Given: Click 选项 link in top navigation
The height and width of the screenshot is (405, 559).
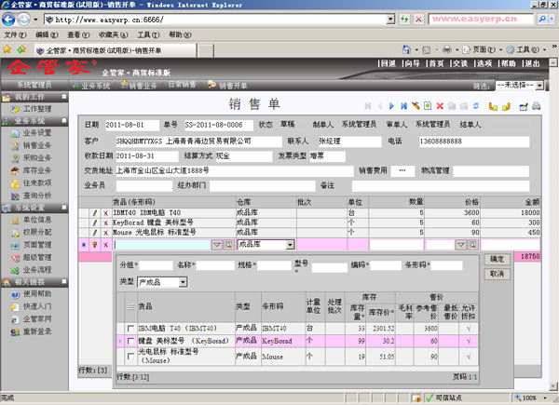Looking at the screenshot, I should click(x=484, y=63).
